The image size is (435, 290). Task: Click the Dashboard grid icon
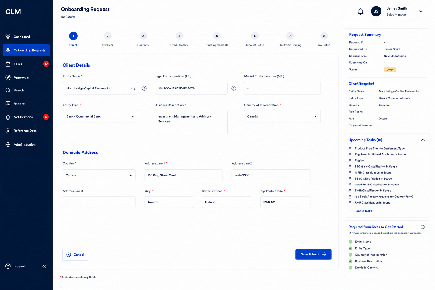8,37
